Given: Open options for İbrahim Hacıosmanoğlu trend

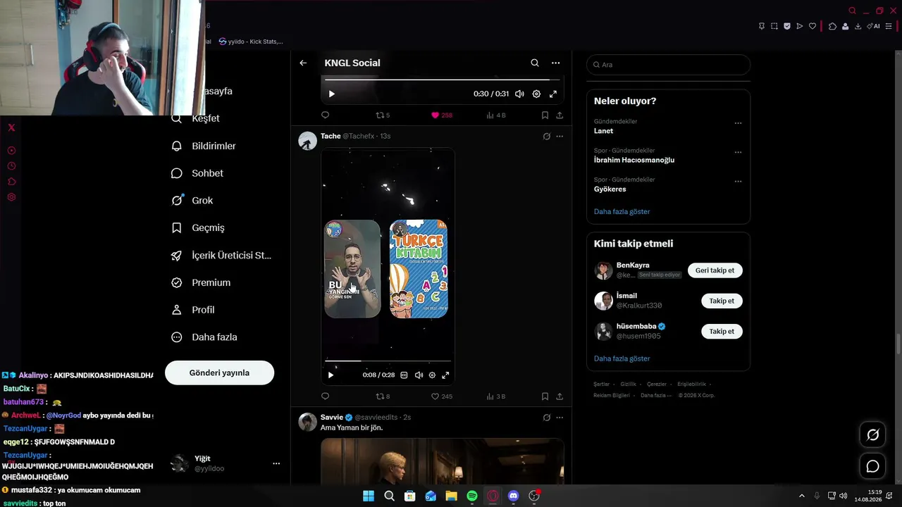Looking at the screenshot, I should point(738,152).
